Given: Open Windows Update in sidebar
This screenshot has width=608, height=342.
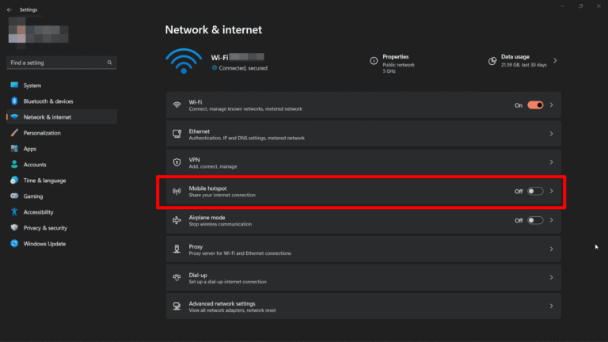Looking at the screenshot, I should pos(44,244).
